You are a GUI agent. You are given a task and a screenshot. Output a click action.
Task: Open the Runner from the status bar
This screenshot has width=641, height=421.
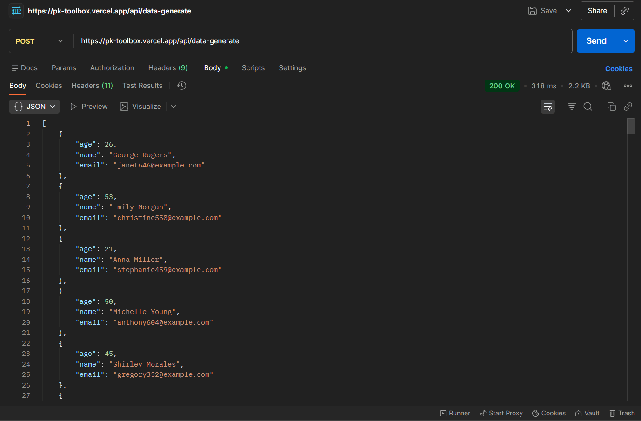(455, 413)
